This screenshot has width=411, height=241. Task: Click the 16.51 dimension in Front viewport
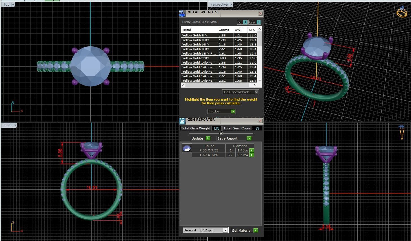tap(92, 188)
